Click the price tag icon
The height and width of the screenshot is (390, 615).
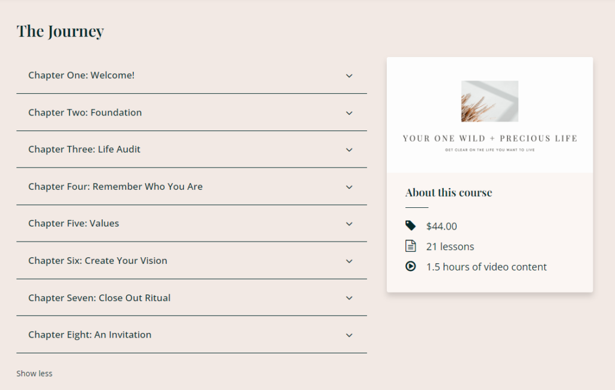click(x=411, y=226)
